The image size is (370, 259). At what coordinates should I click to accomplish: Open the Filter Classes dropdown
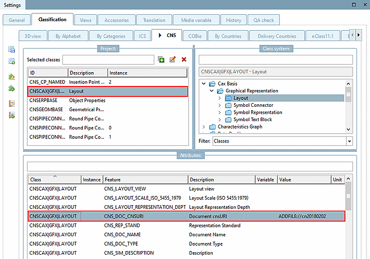pyautogui.click(x=349, y=141)
